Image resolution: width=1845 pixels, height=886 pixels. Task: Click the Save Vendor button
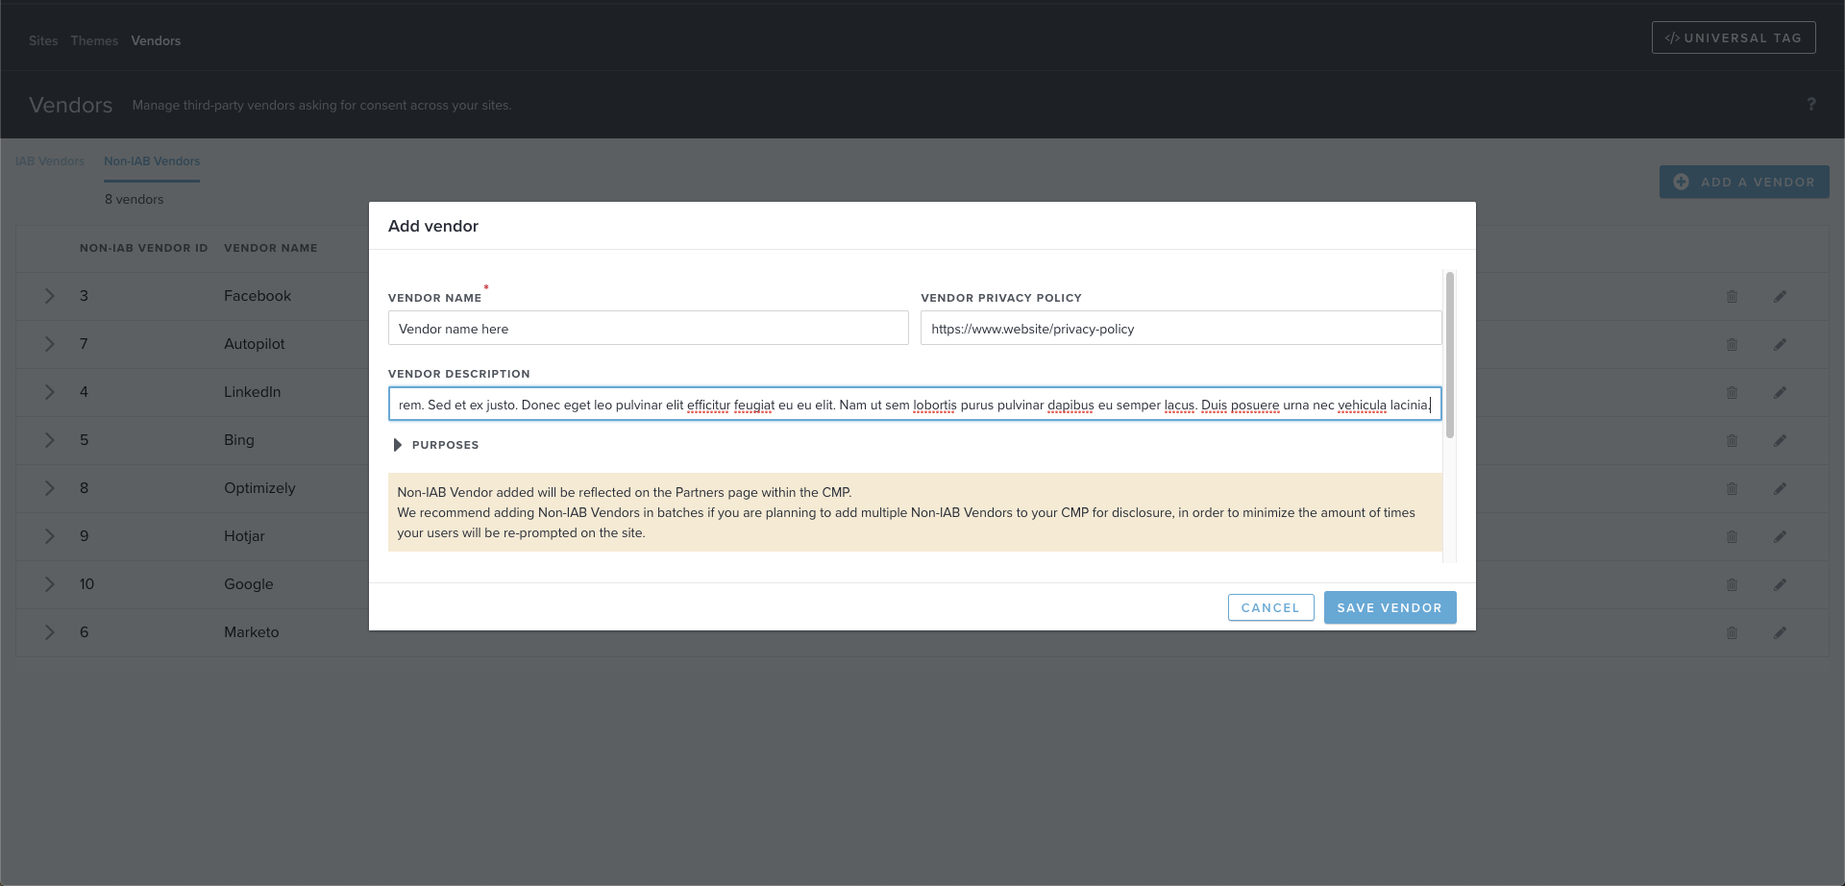1390,607
